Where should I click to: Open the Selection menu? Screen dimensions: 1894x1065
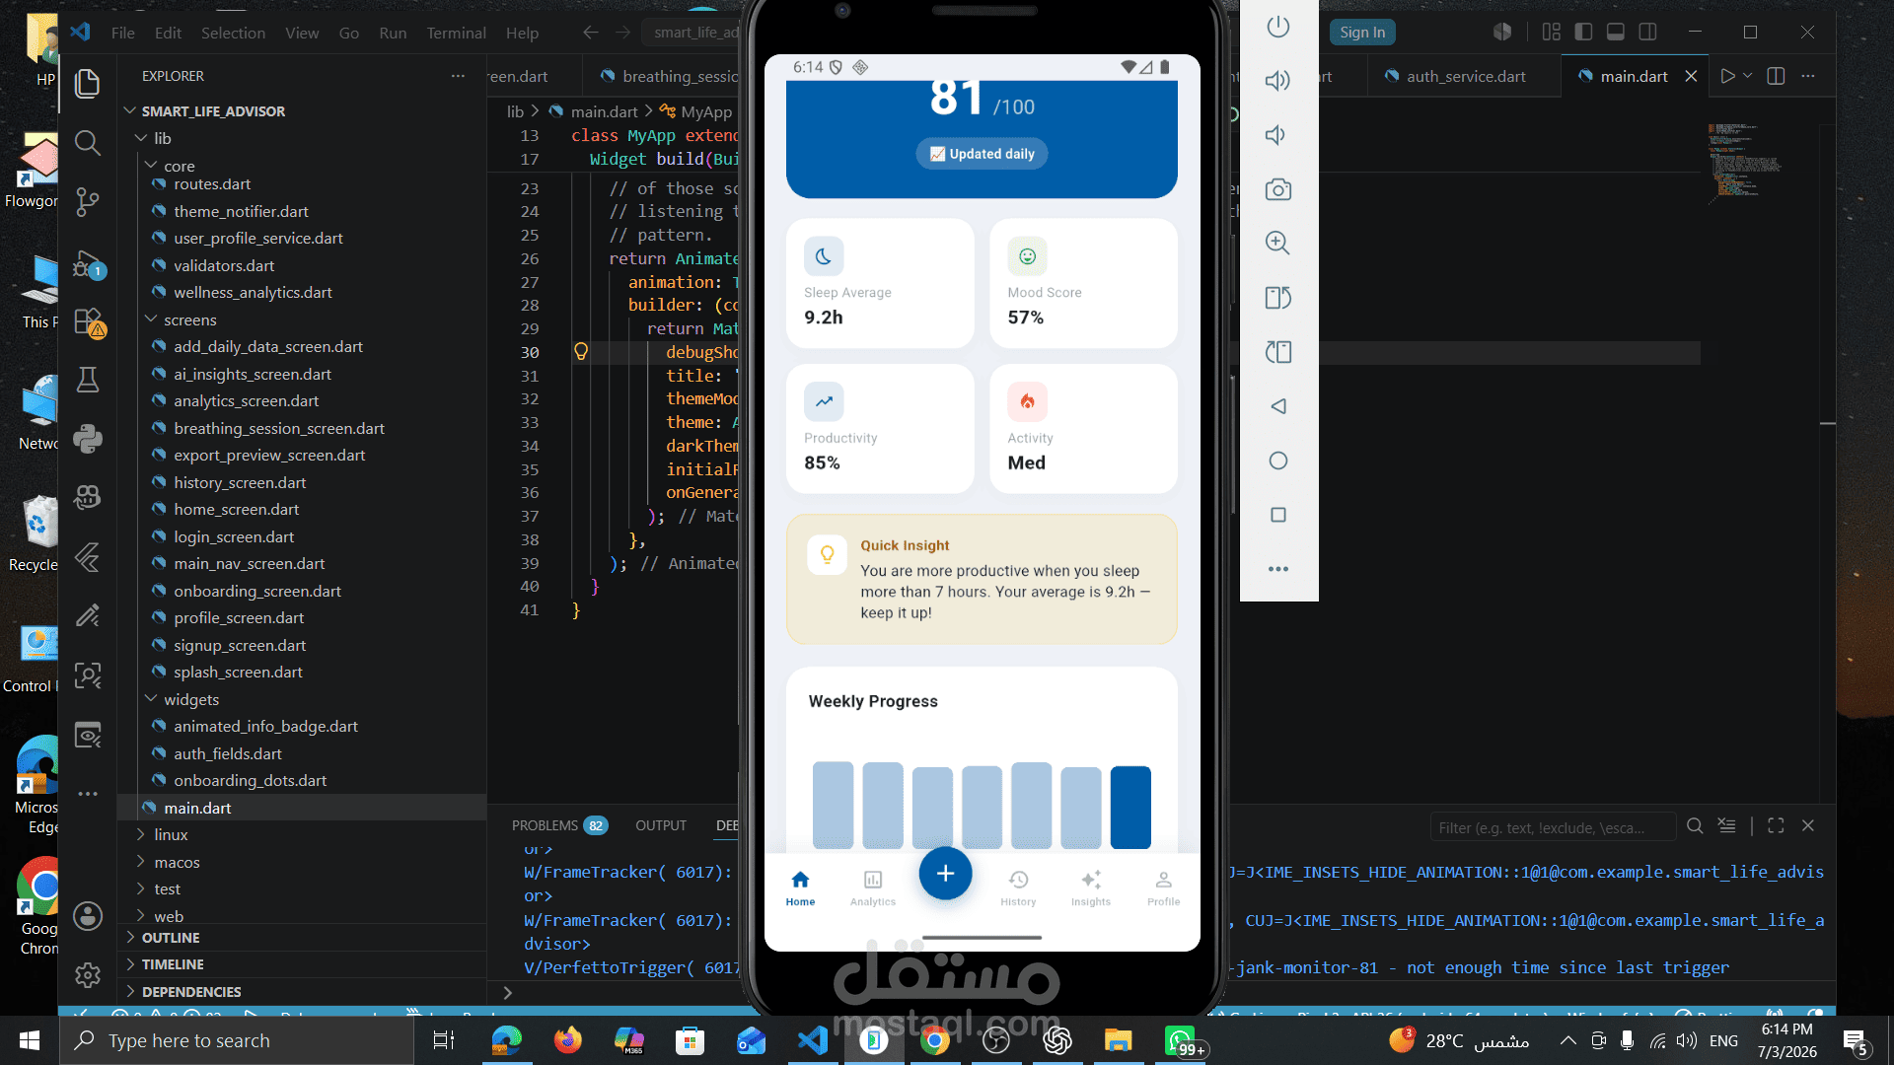point(233,33)
